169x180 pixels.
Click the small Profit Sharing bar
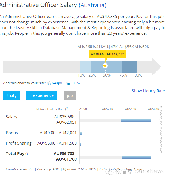click(80, 144)
